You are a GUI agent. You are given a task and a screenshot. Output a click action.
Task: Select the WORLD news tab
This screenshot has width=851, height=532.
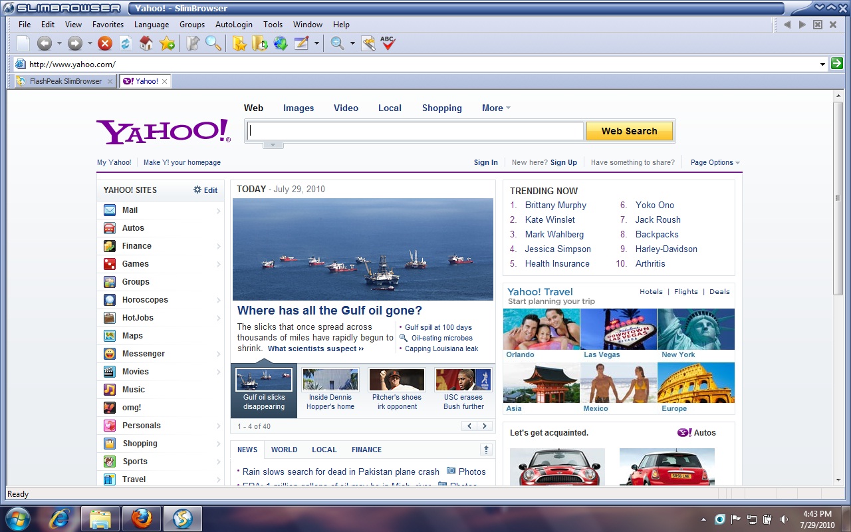284,450
